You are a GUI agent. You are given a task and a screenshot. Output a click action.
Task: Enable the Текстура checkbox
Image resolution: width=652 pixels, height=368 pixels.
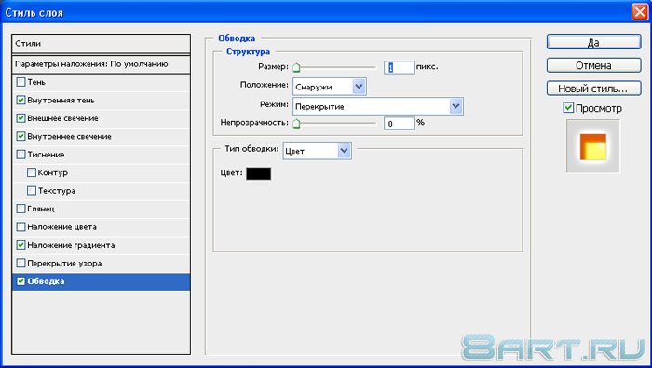[x=32, y=190]
